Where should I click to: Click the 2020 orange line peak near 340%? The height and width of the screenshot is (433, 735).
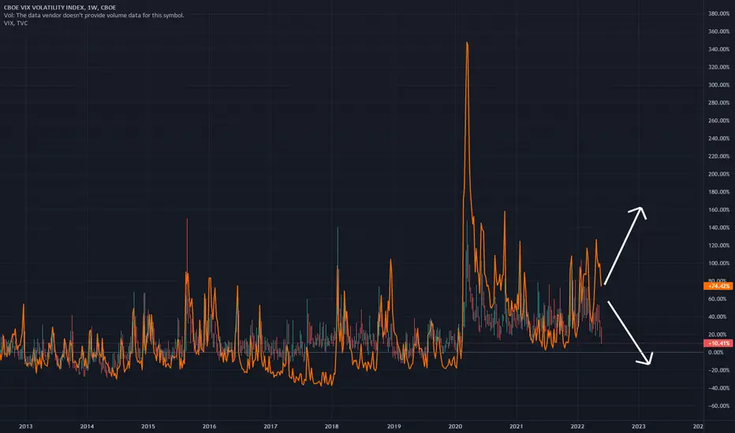click(x=467, y=43)
